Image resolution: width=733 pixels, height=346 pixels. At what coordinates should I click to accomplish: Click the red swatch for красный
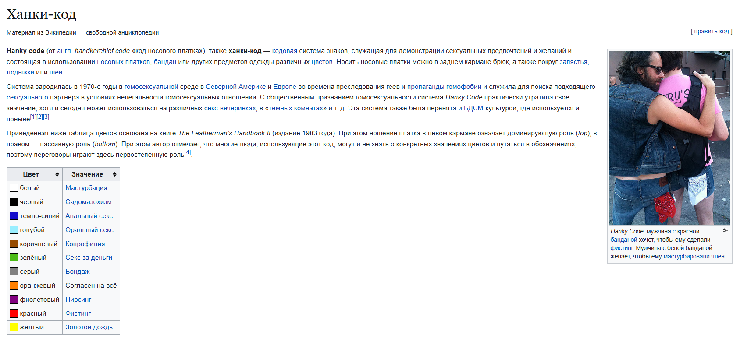click(x=14, y=314)
